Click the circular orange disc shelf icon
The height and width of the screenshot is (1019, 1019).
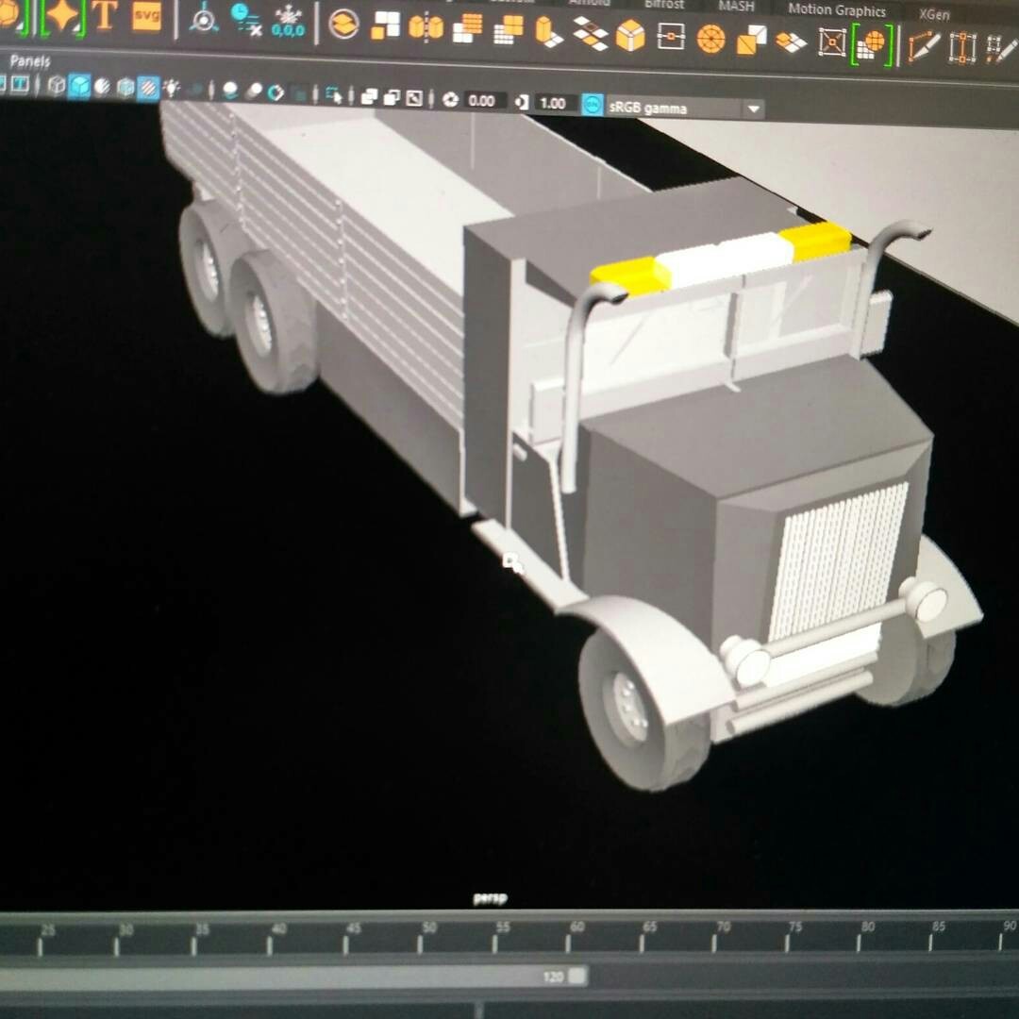[710, 40]
